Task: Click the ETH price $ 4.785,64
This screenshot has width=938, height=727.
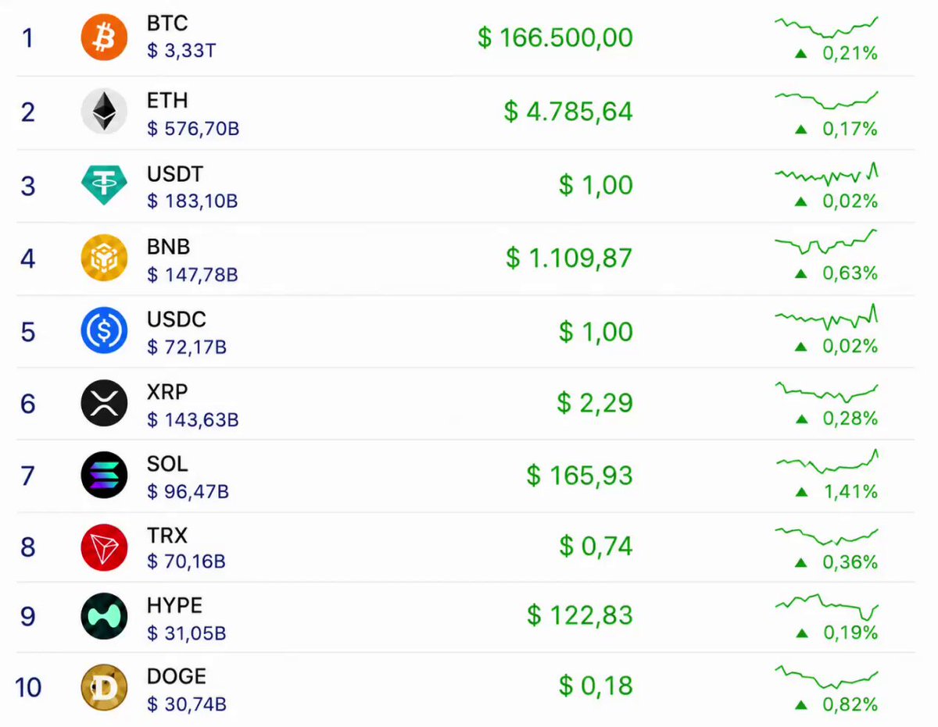Action: [x=568, y=111]
